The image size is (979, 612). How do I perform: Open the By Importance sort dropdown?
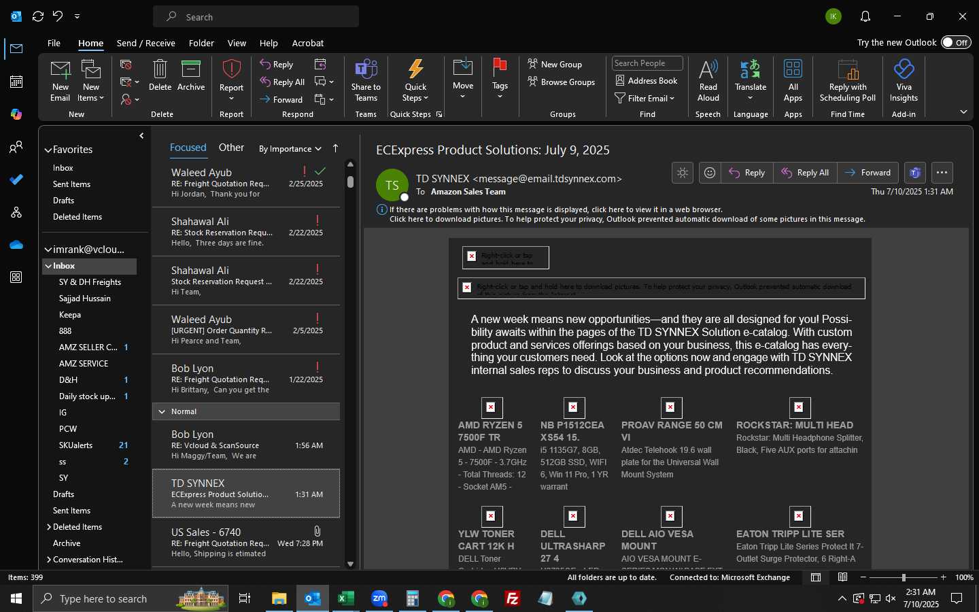click(x=290, y=149)
